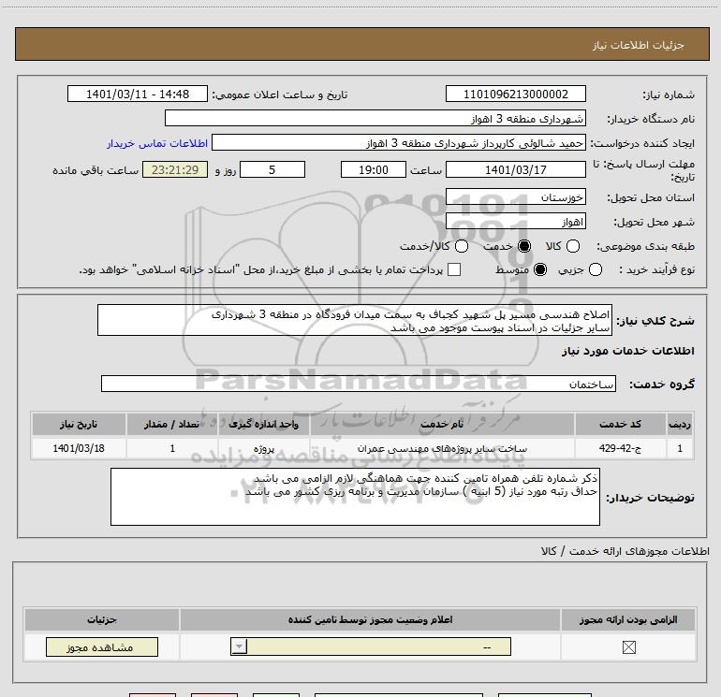721x697 pixels.
Task: Click the واحد اندازه گیری column header
Action: (x=263, y=424)
